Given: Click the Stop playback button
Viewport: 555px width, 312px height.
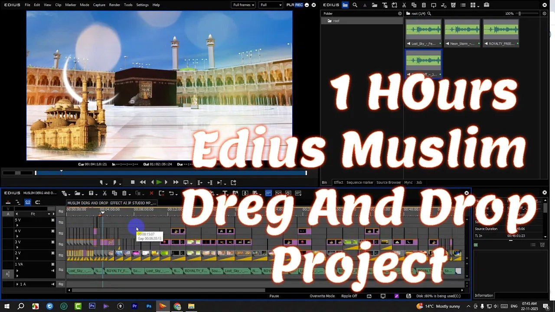Looking at the screenshot, I should (x=132, y=182).
